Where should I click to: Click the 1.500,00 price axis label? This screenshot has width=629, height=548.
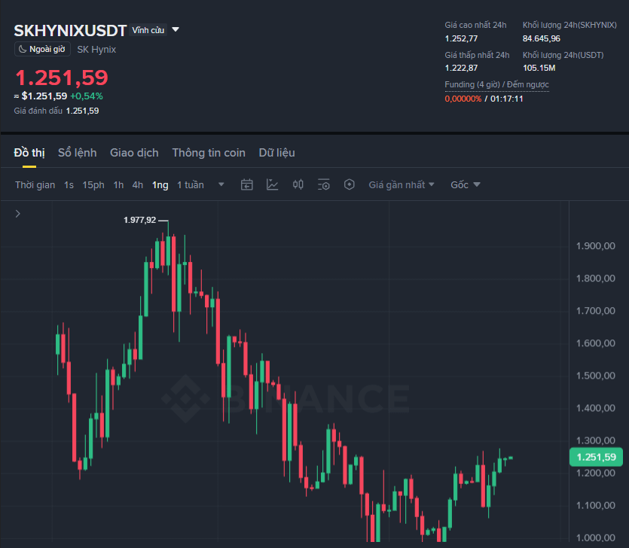click(595, 376)
